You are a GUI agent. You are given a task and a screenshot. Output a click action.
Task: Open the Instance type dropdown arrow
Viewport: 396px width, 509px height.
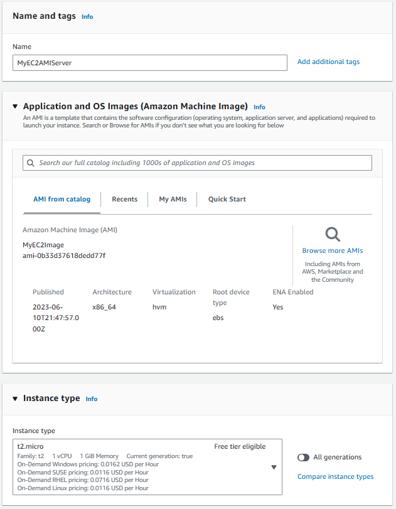click(x=274, y=467)
